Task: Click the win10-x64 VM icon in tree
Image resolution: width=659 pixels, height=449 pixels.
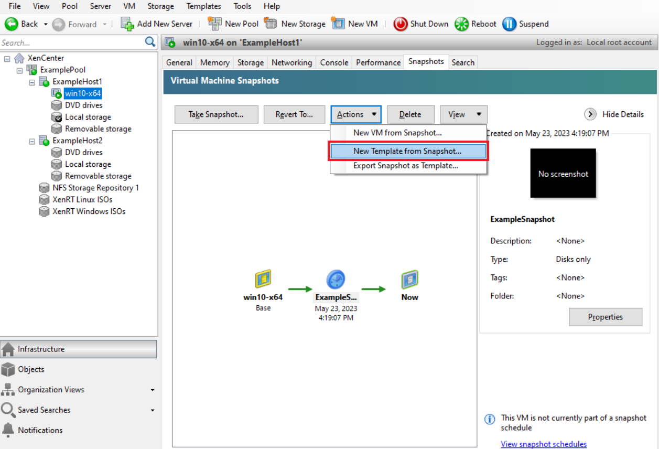Action: pos(57,93)
